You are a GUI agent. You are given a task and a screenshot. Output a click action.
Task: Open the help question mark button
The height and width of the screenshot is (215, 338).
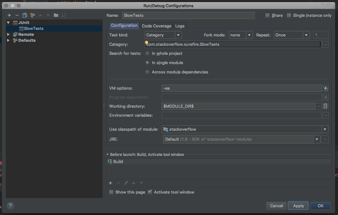pyautogui.click(x=10, y=206)
